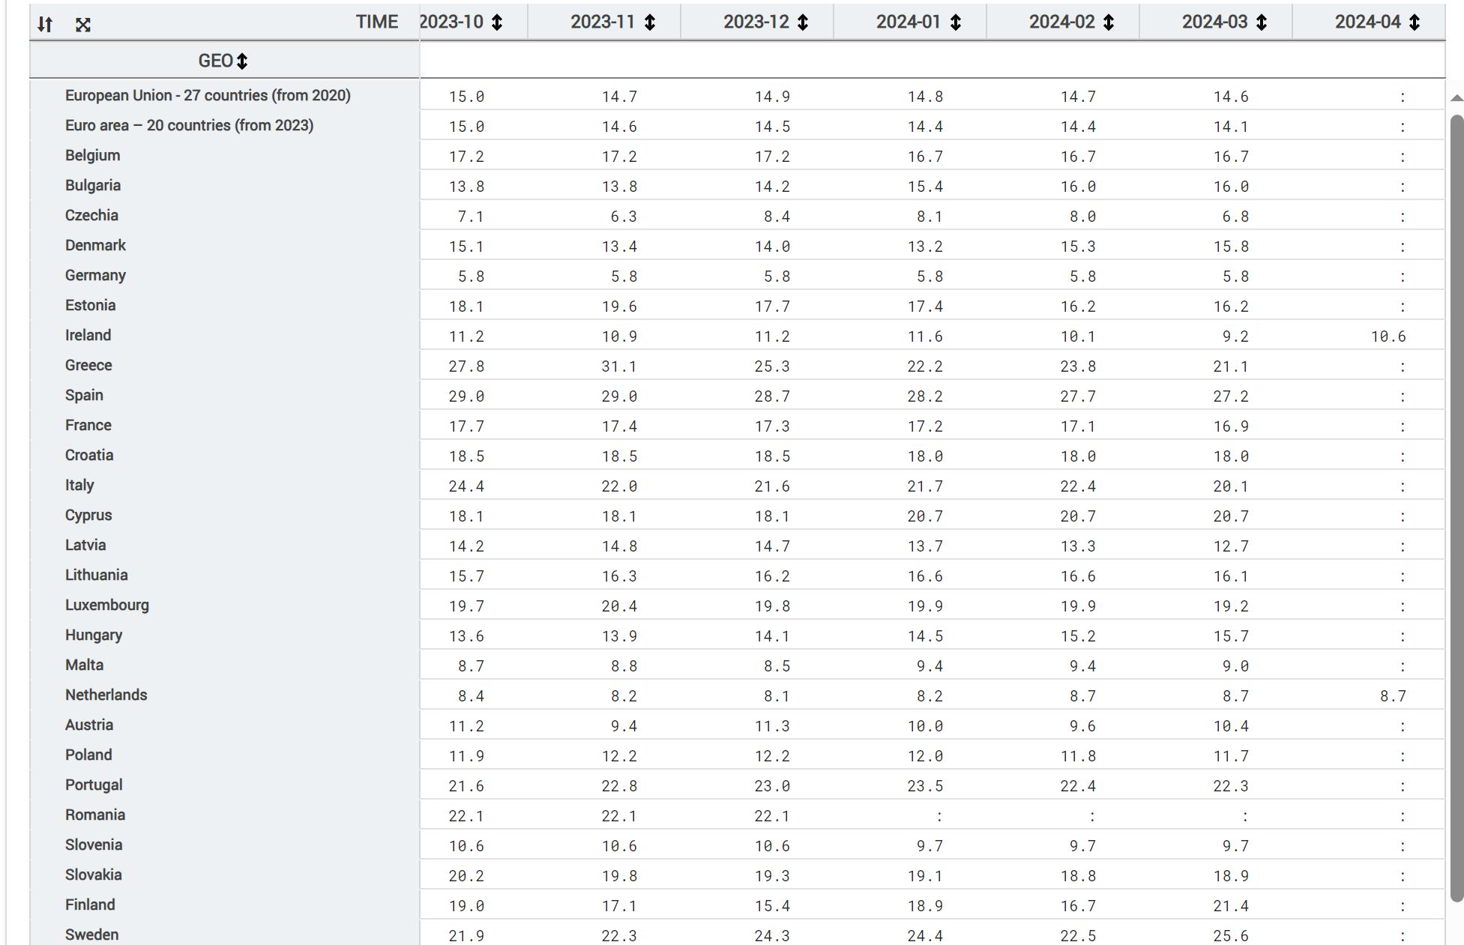This screenshot has width=1464, height=945.
Task: Click the expand table fullscreen icon
Action: tap(83, 25)
